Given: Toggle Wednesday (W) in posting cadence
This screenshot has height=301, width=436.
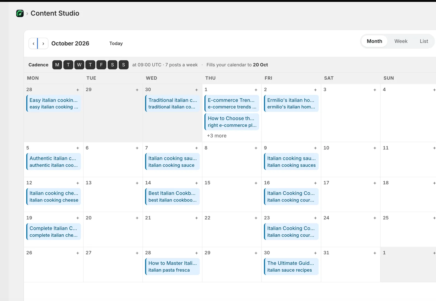Looking at the screenshot, I should point(79,65).
